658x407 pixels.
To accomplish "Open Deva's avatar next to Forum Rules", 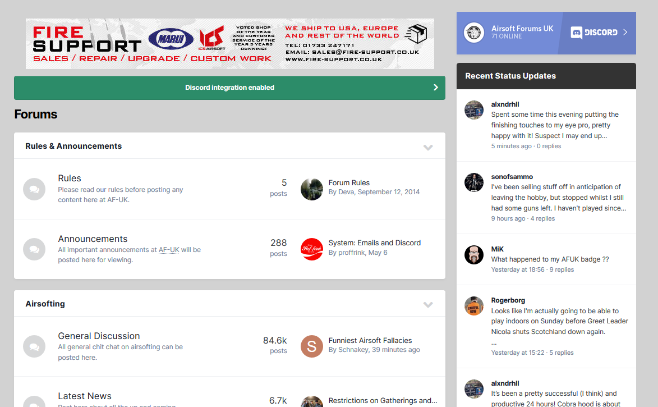I will tap(312, 189).
